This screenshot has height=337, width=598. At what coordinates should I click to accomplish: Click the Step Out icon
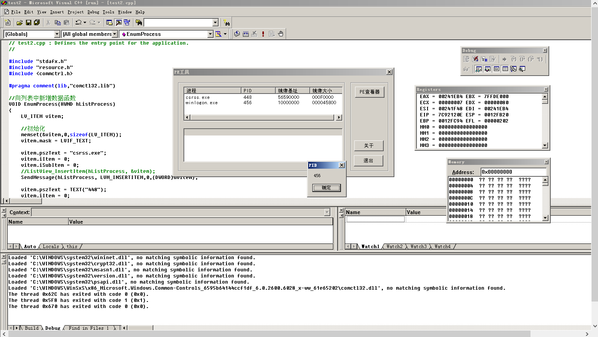coord(531,59)
